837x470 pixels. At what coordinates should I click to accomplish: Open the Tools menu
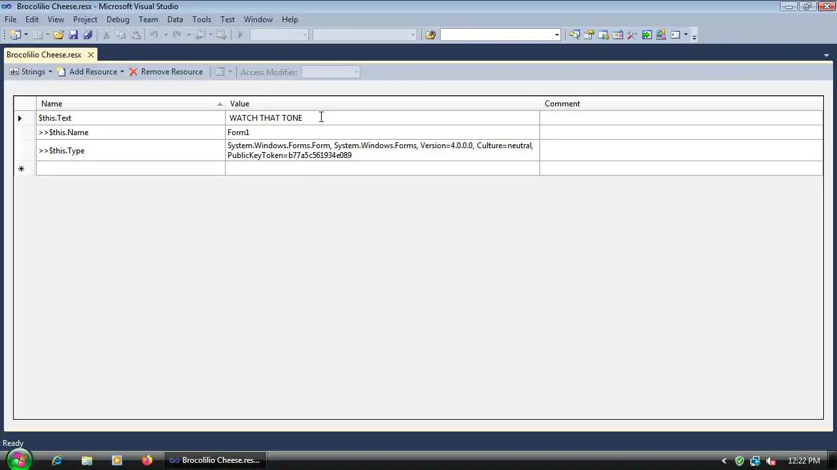point(201,20)
